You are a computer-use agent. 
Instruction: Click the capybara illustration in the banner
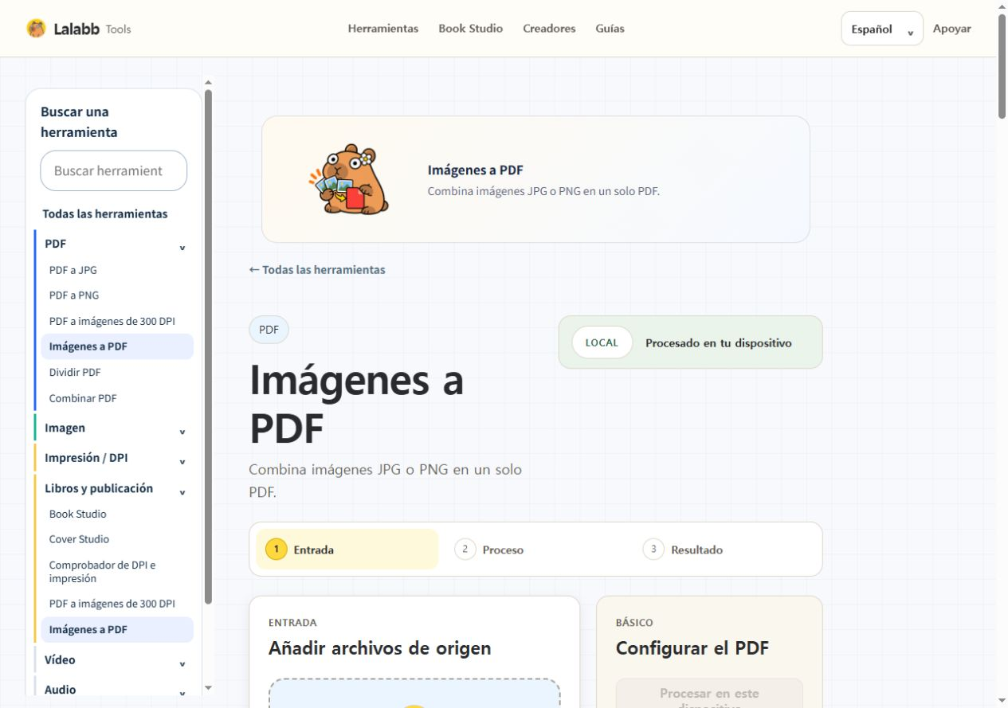point(348,180)
